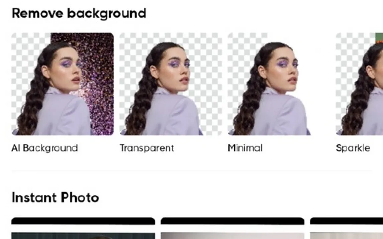Open the first Instant Photo card's black top bar
This screenshot has height=239, width=383.
click(x=83, y=221)
